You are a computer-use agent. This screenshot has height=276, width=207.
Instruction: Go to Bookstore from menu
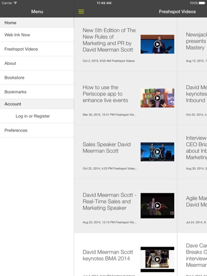(x=37, y=78)
